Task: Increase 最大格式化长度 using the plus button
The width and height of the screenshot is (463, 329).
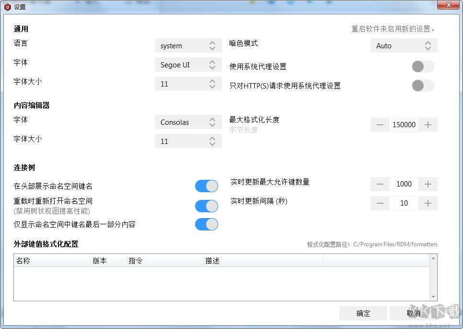Action: [428, 124]
